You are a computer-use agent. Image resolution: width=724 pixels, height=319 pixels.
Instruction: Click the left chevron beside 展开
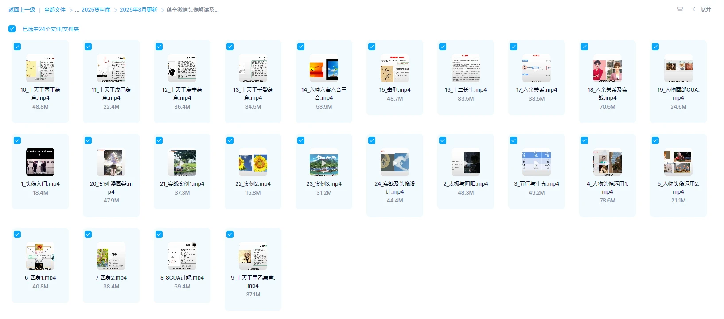click(693, 9)
